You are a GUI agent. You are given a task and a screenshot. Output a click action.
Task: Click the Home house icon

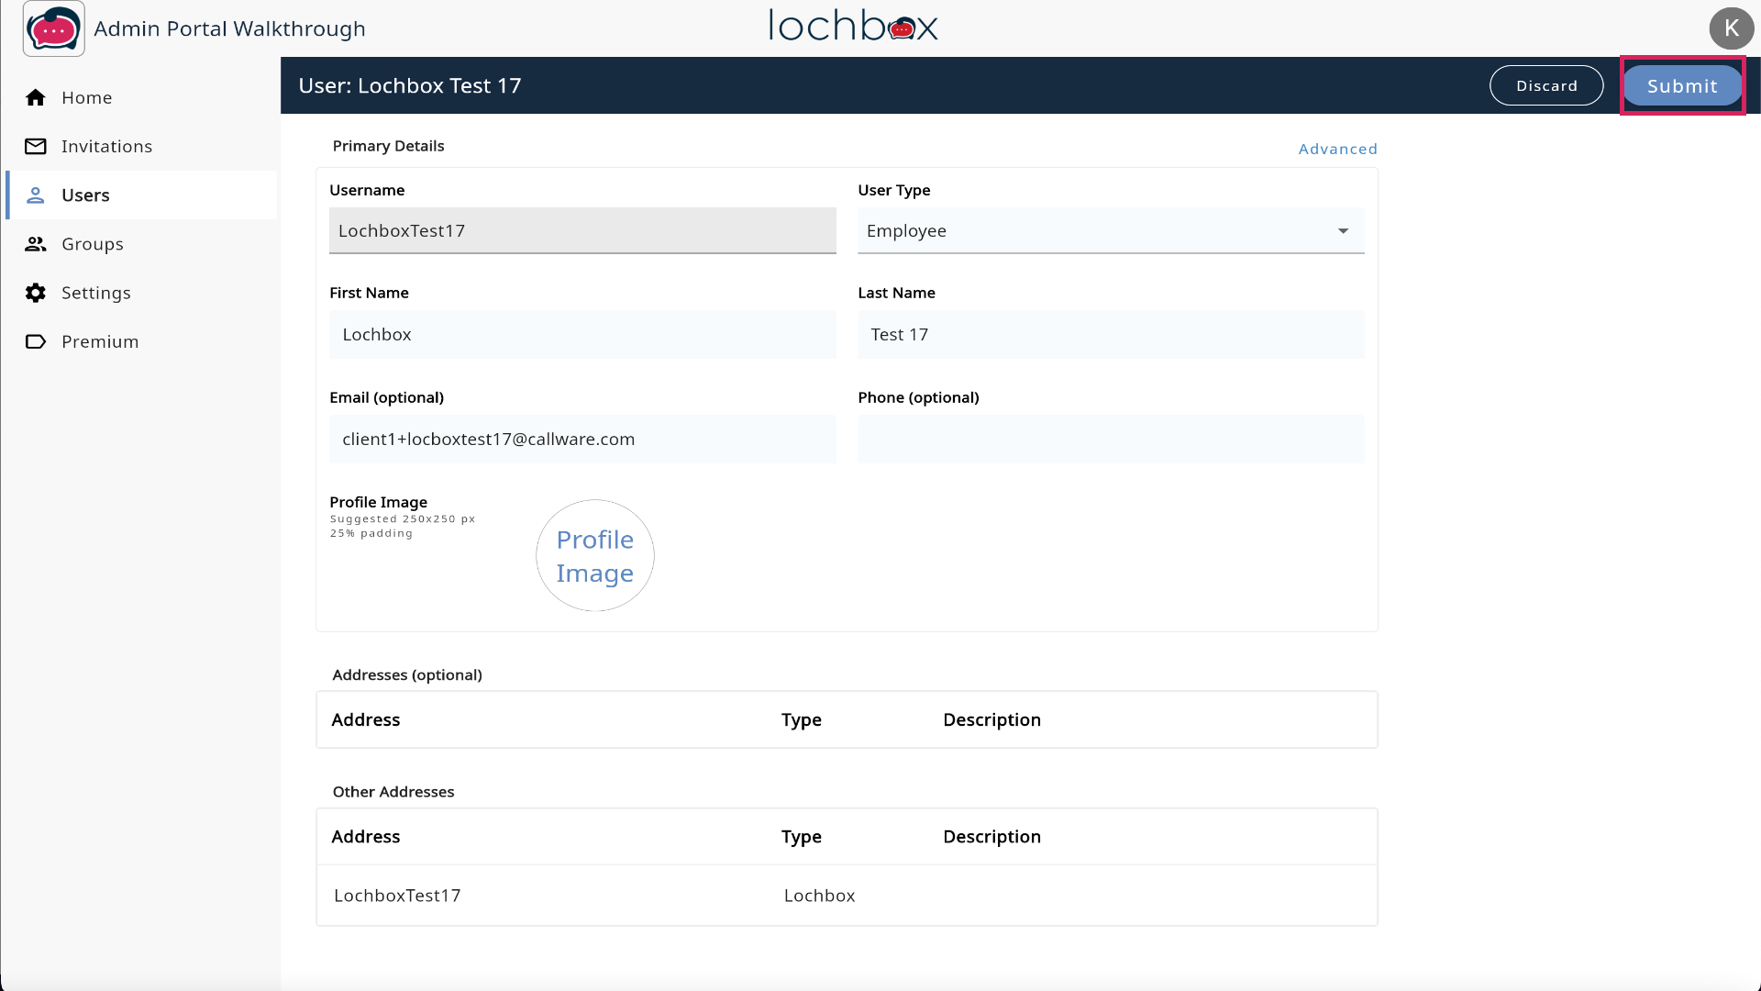coord(36,98)
